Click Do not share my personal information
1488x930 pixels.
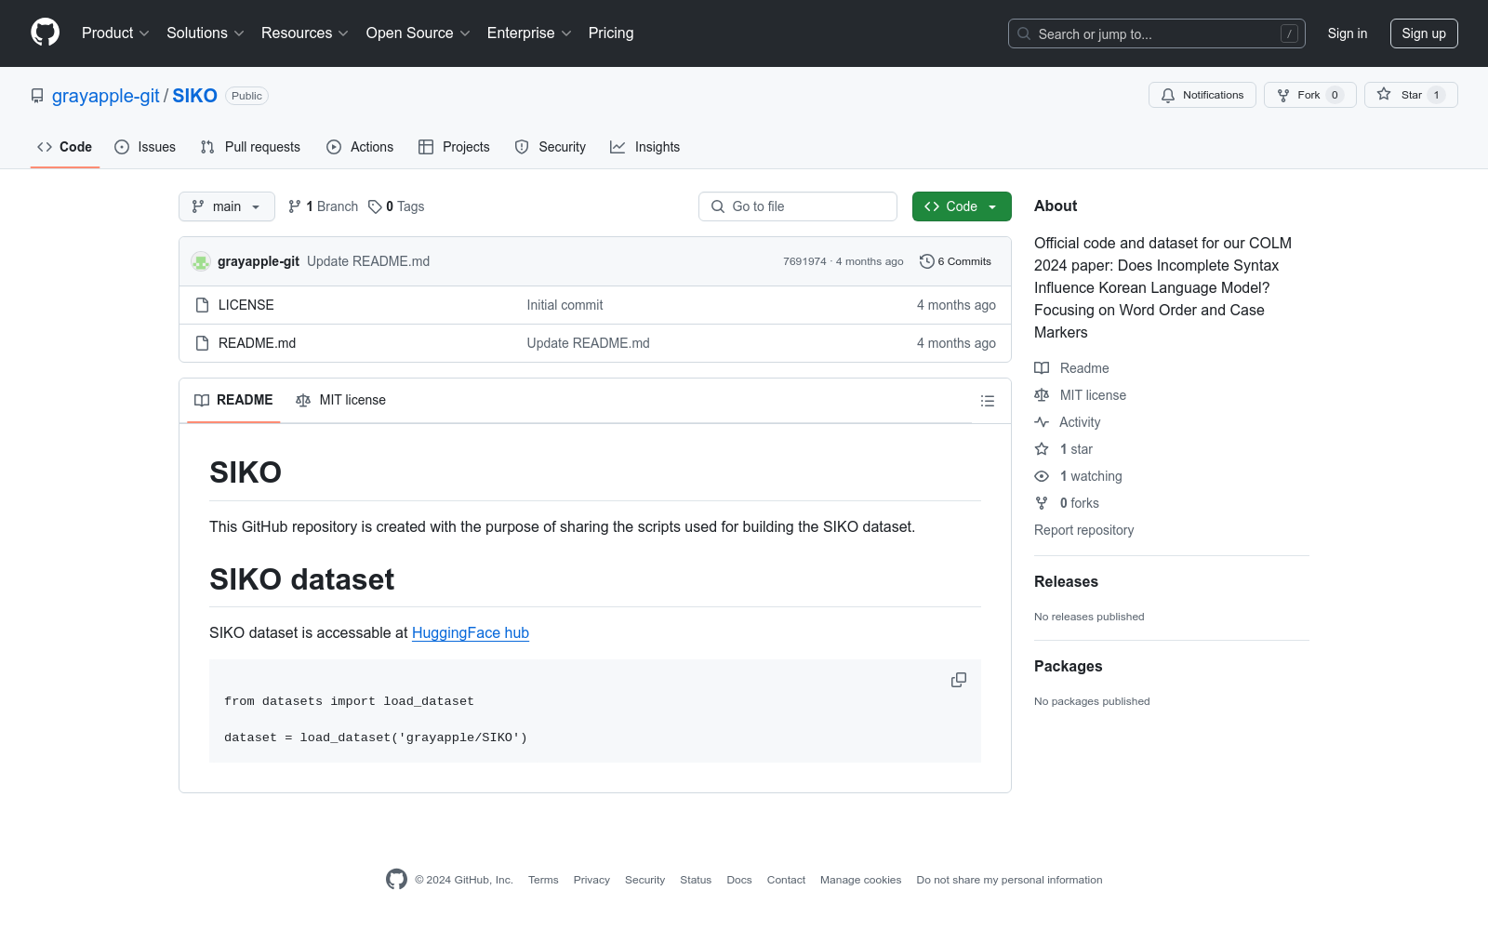click(1009, 880)
